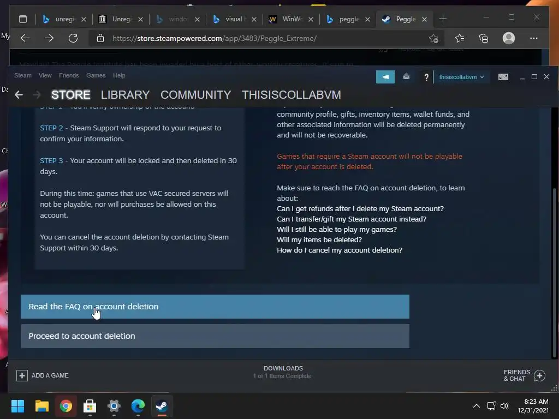Go back in Edge browser
This screenshot has width=559, height=419.
pyautogui.click(x=25, y=38)
